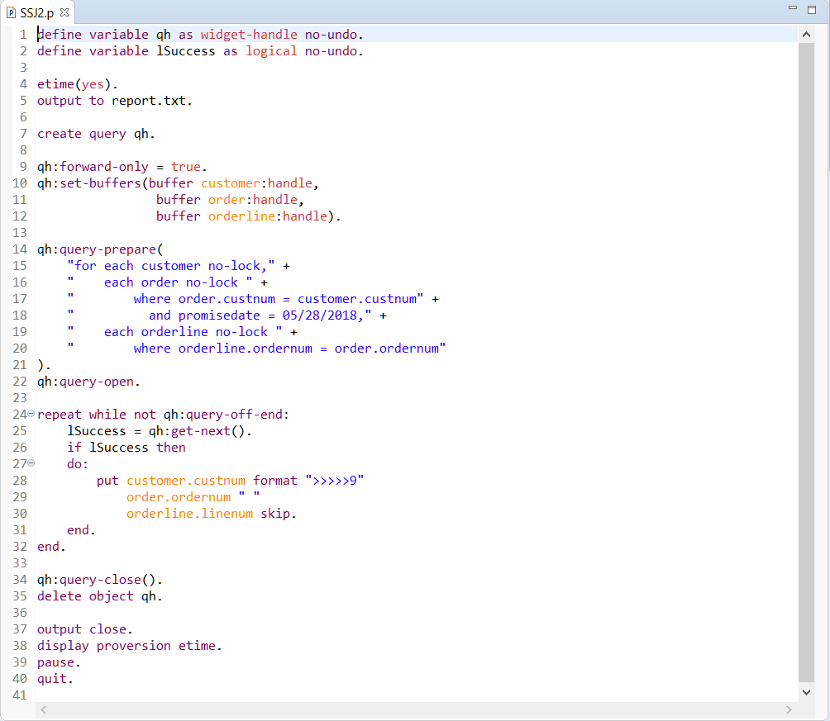830x721 pixels.
Task: Minimize the editor pane
Action: point(793,9)
